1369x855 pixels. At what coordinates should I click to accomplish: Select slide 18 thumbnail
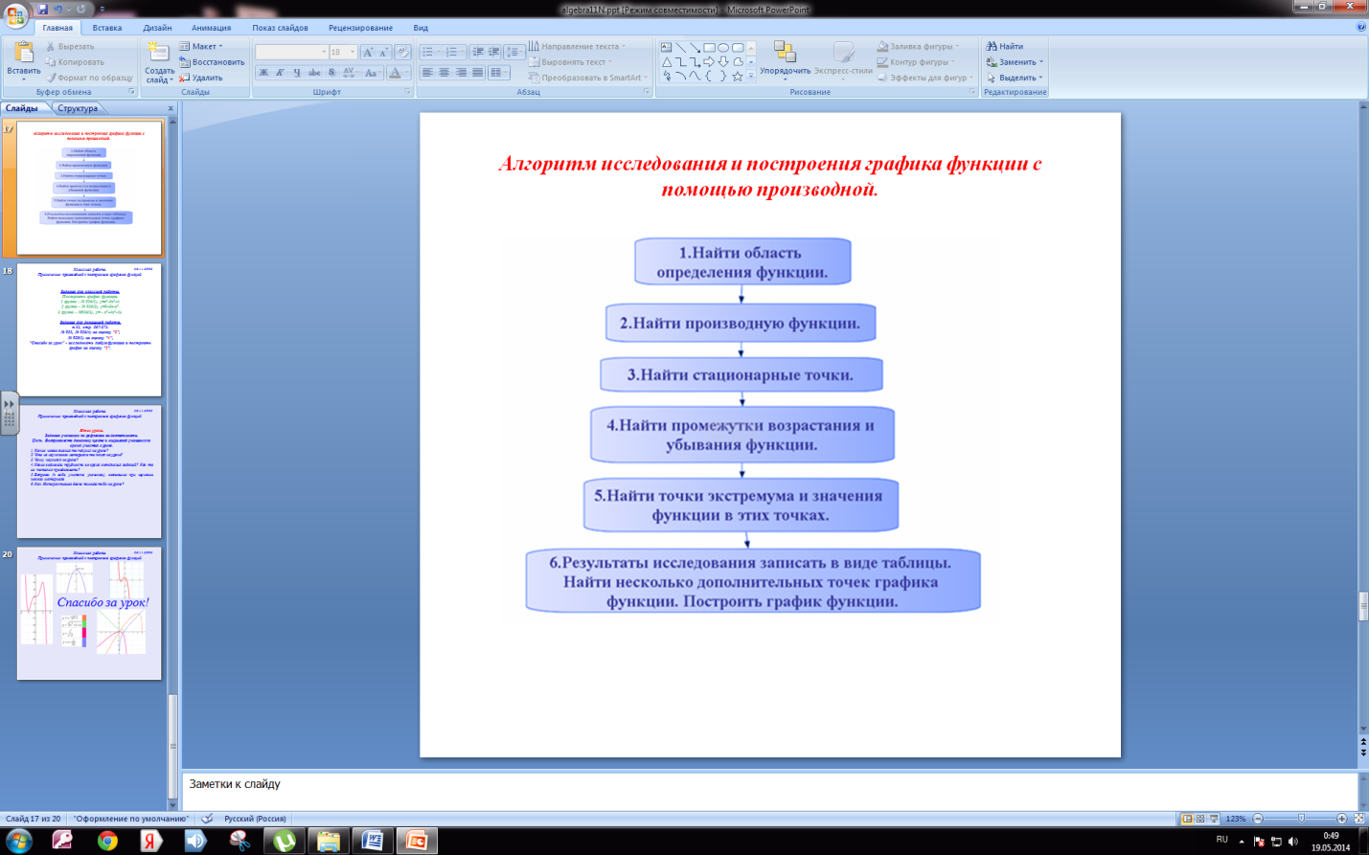click(x=89, y=330)
